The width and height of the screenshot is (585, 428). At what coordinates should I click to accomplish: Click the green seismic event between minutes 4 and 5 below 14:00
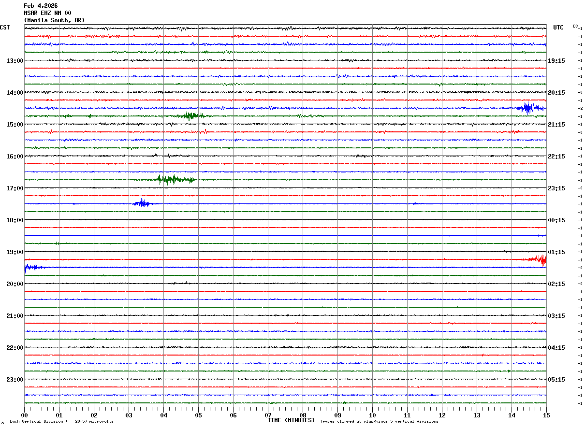click(x=190, y=115)
